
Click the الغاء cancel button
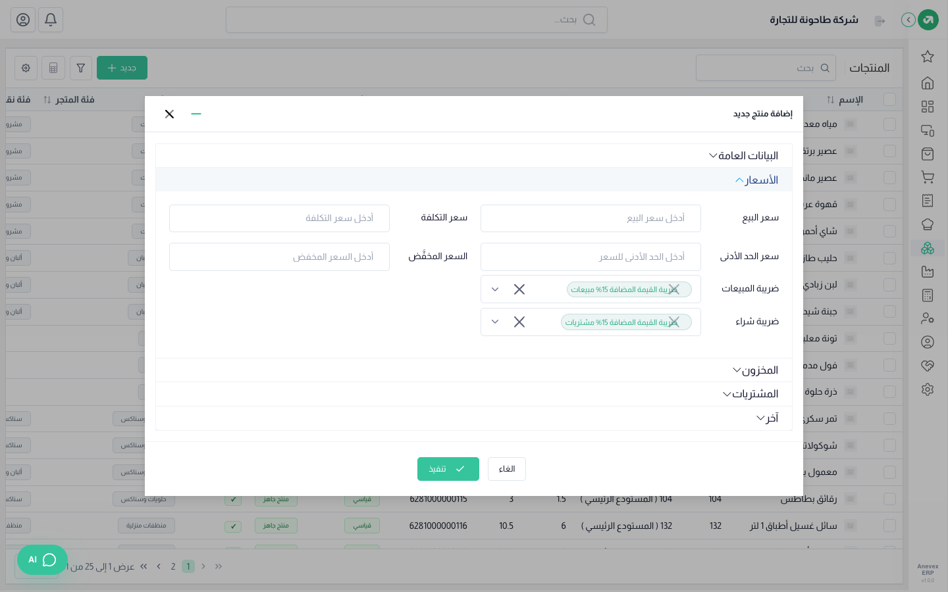[507, 469]
